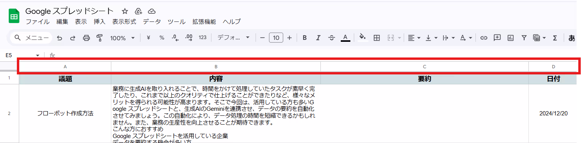Viewport: 581px width, 143px height.
Task: Select column D header
Action: [553, 67]
